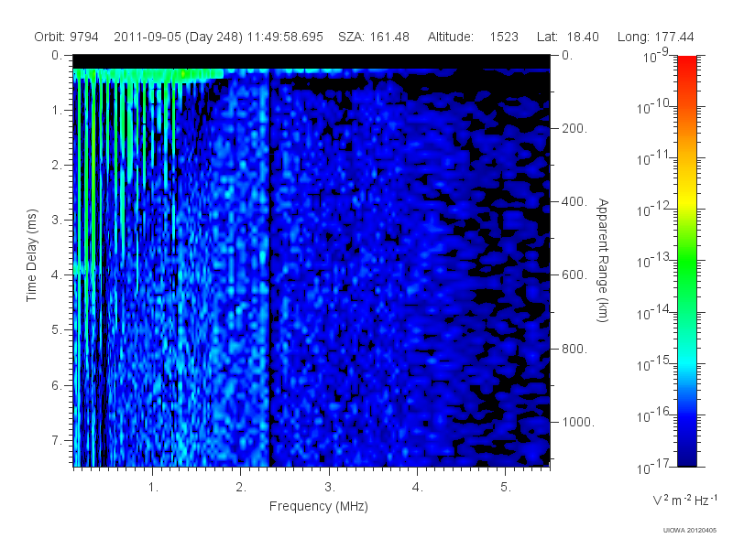Click the Orbit: 9794 header text
The height and width of the screenshot is (549, 733).
coord(66,37)
